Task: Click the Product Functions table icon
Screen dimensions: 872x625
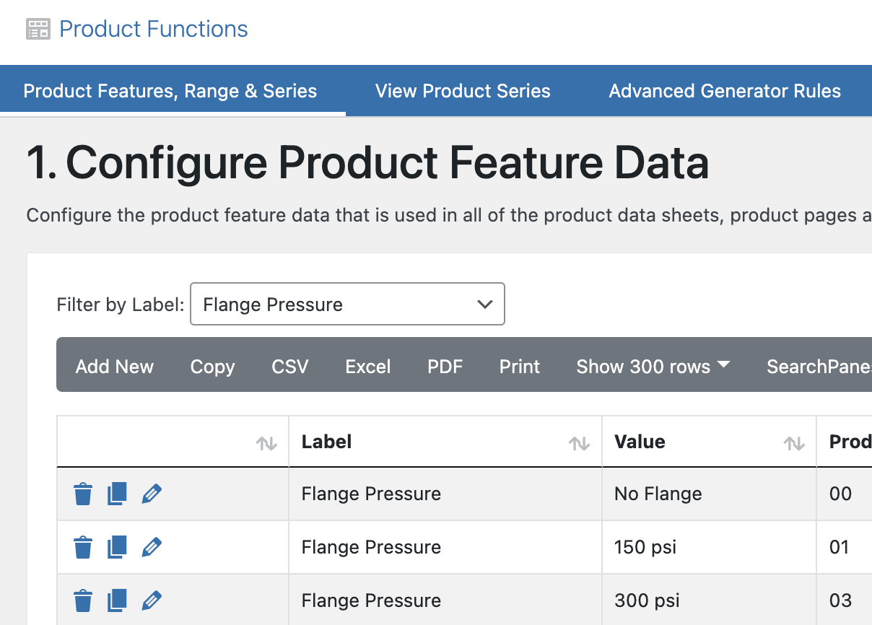Action: click(x=38, y=28)
